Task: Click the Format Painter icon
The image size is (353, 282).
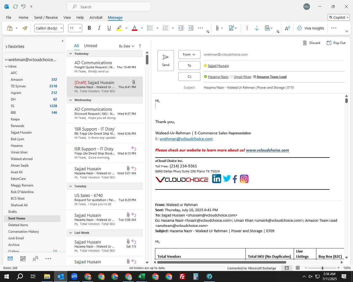Action: [25, 28]
